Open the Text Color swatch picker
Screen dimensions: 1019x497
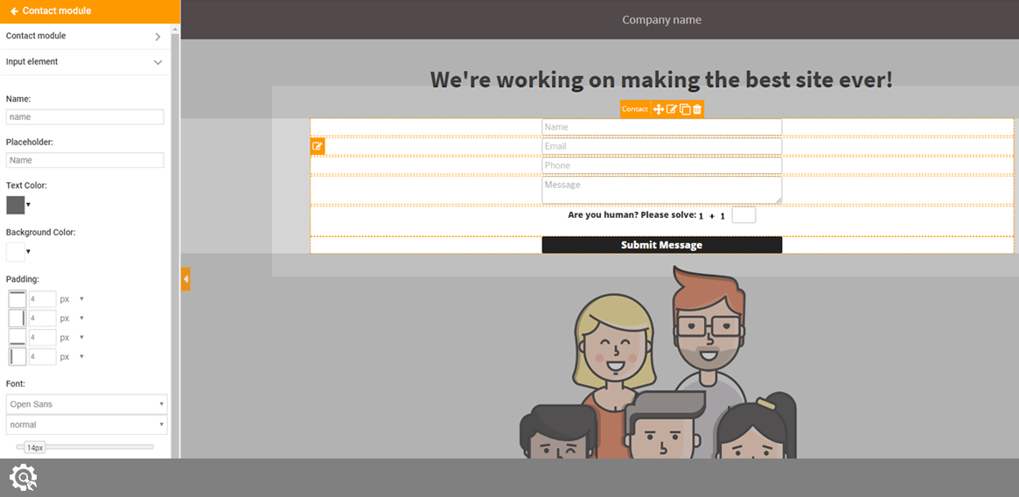[x=16, y=205]
